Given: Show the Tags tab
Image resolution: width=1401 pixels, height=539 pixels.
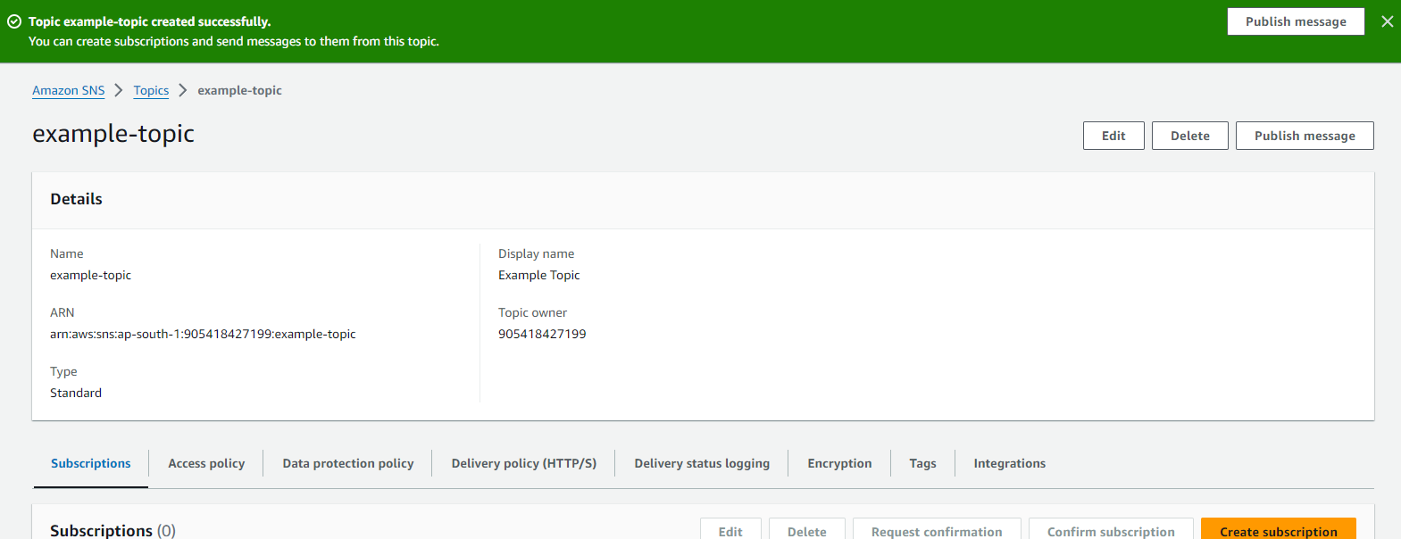Looking at the screenshot, I should 922,463.
